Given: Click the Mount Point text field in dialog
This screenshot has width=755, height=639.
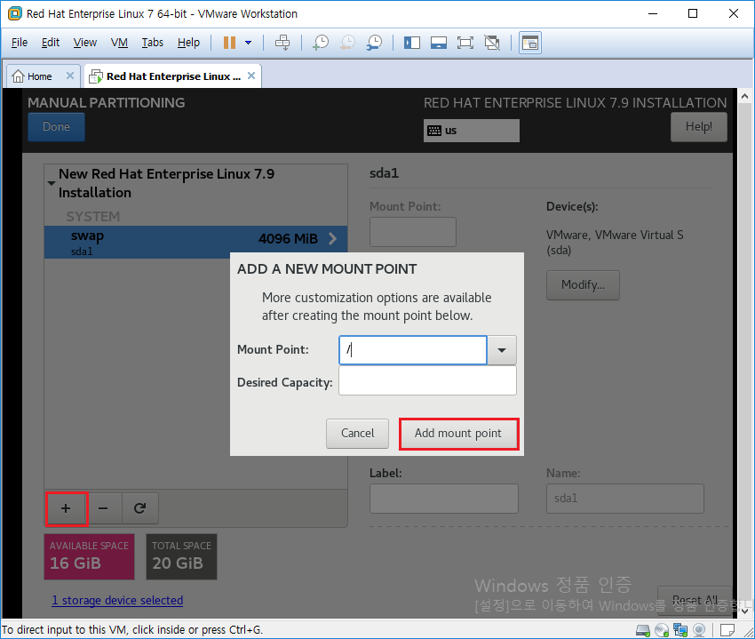Looking at the screenshot, I should tap(413, 350).
